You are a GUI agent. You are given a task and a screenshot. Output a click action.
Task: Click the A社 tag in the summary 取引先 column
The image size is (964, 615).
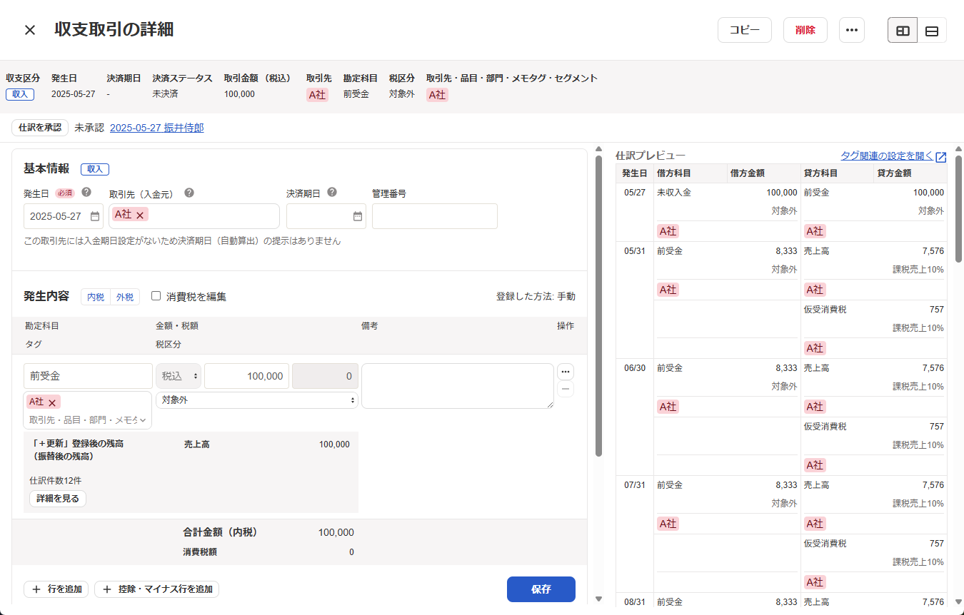317,95
